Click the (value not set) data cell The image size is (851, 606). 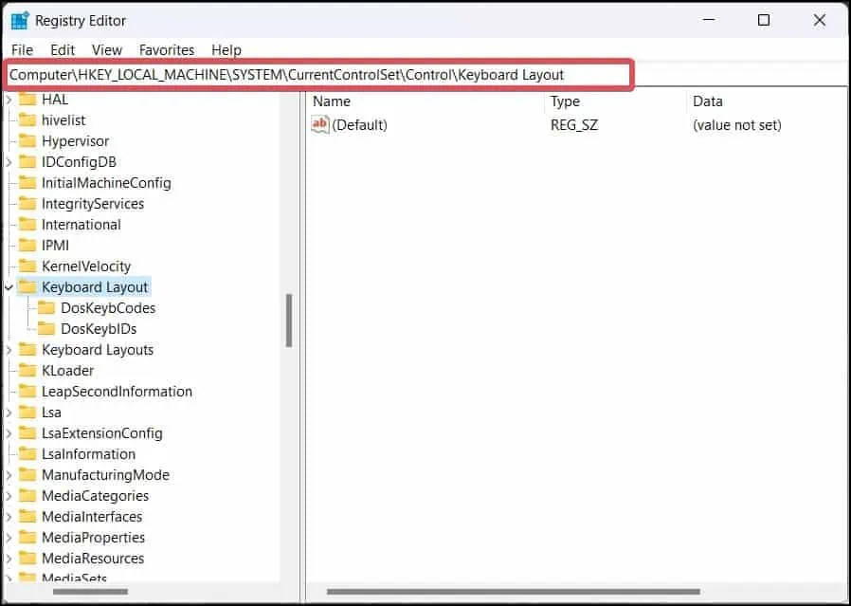coord(737,125)
